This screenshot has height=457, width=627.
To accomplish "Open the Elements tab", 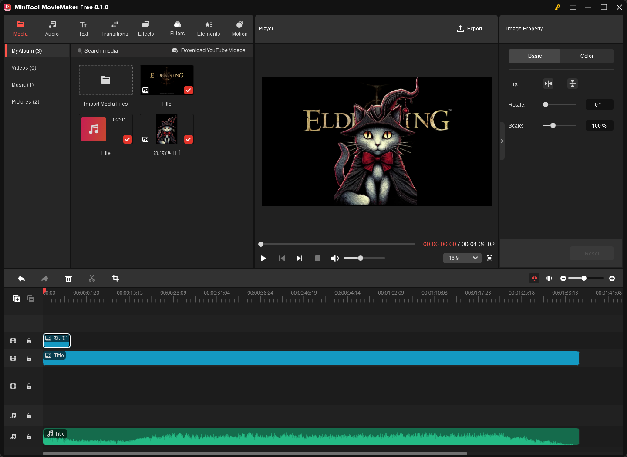I will (209, 29).
